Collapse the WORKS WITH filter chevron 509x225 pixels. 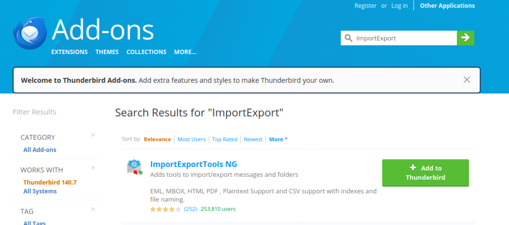click(x=93, y=167)
